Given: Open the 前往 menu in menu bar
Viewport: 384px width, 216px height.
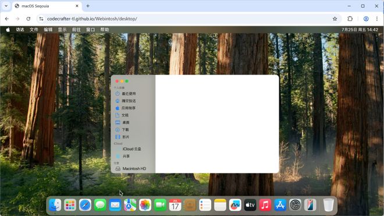Looking at the screenshot, I should (x=76, y=30).
